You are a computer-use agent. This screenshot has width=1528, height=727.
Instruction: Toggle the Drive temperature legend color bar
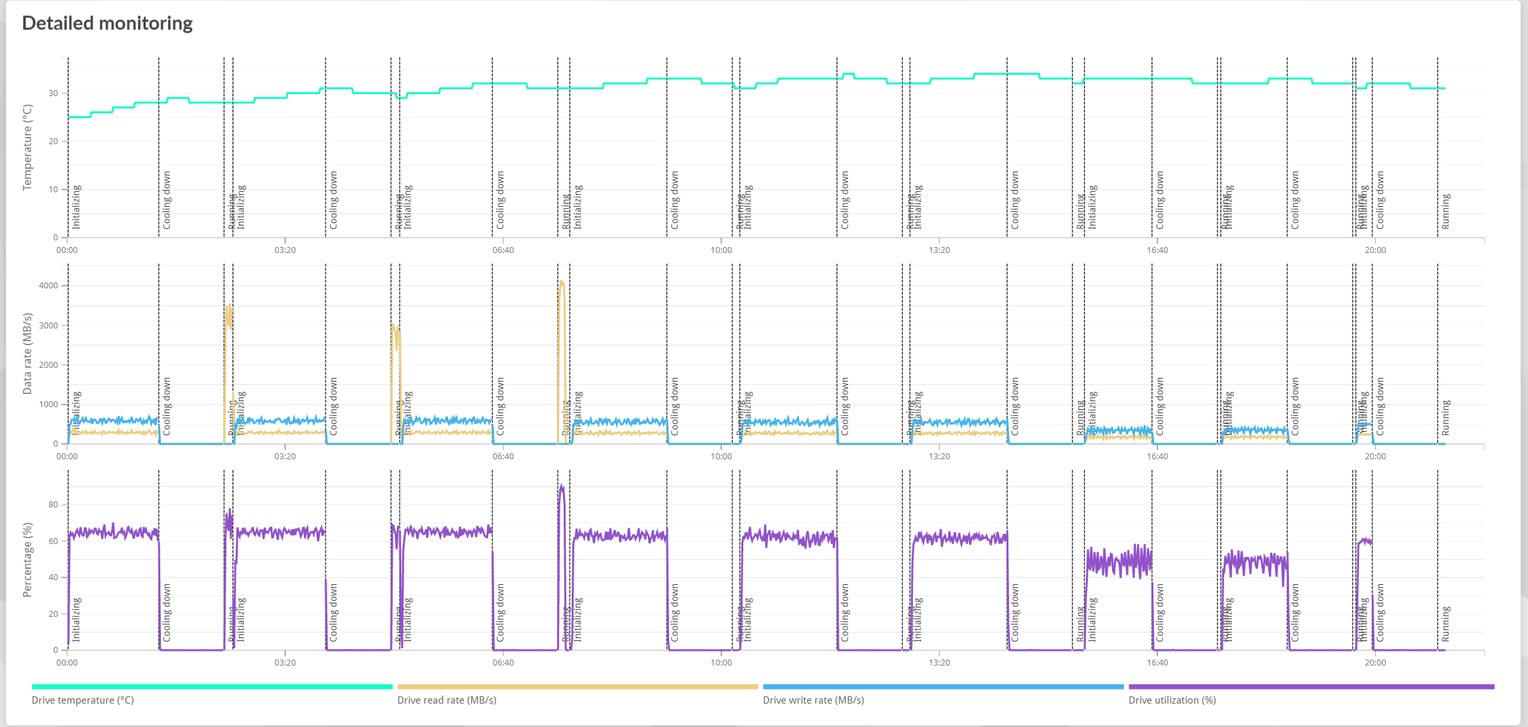[x=212, y=686]
